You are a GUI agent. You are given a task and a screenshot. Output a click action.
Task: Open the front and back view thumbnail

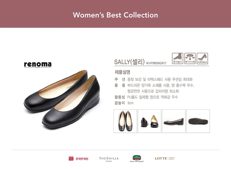[x=150, y=121]
